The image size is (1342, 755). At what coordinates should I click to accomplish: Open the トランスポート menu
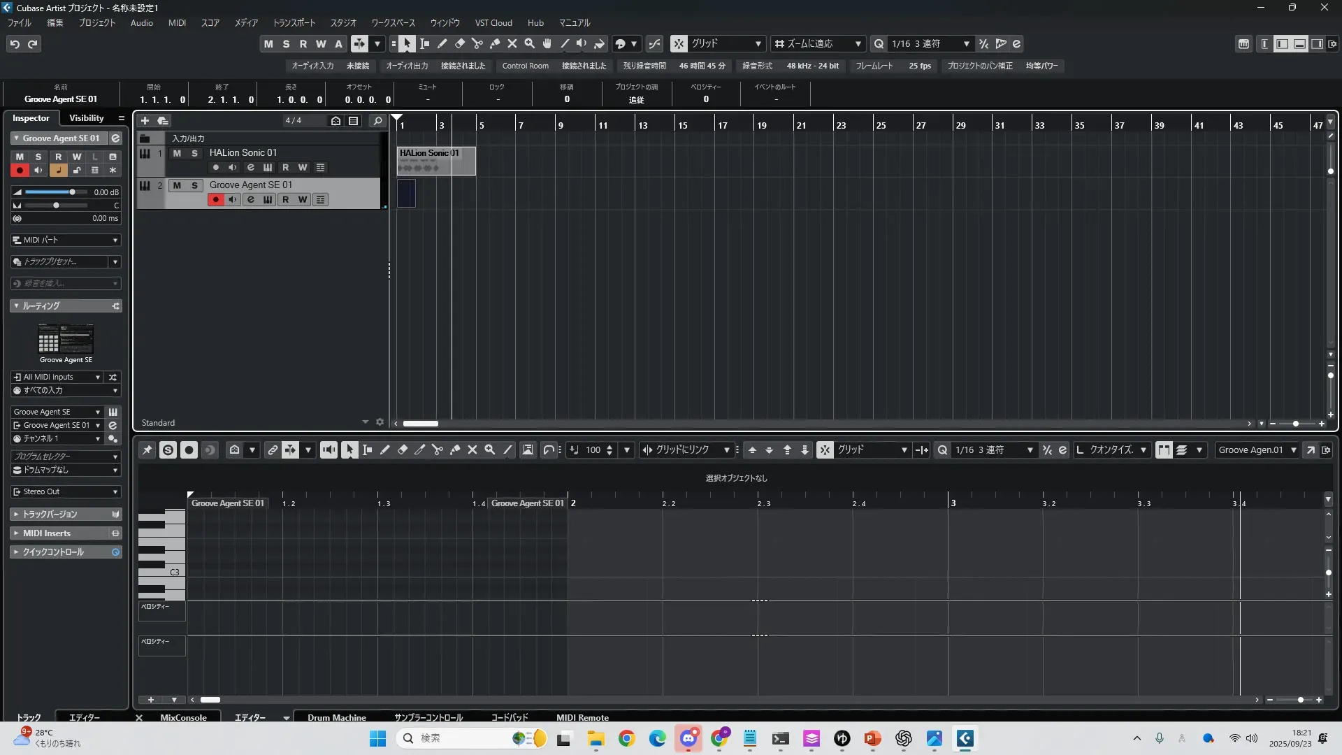[294, 23]
